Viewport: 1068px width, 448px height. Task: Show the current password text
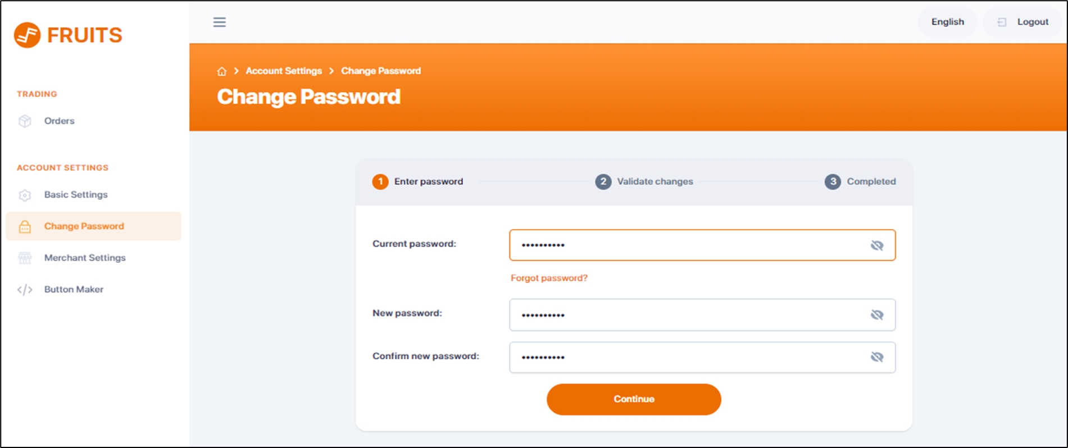(876, 245)
